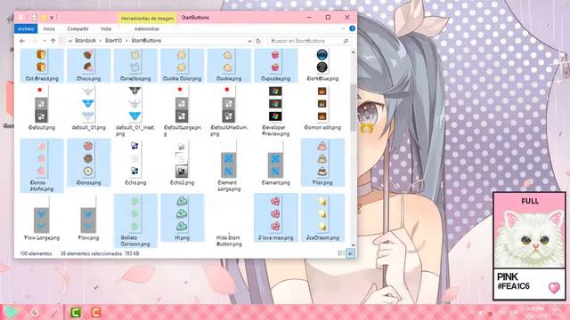Viewport: 570px width, 320px height.
Task: Select Cookie Color.png file
Action: pyautogui.click(x=182, y=65)
